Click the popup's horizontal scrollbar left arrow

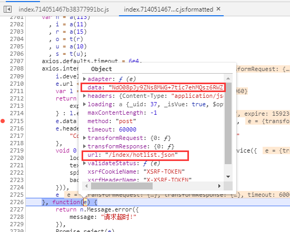click(x=86, y=186)
